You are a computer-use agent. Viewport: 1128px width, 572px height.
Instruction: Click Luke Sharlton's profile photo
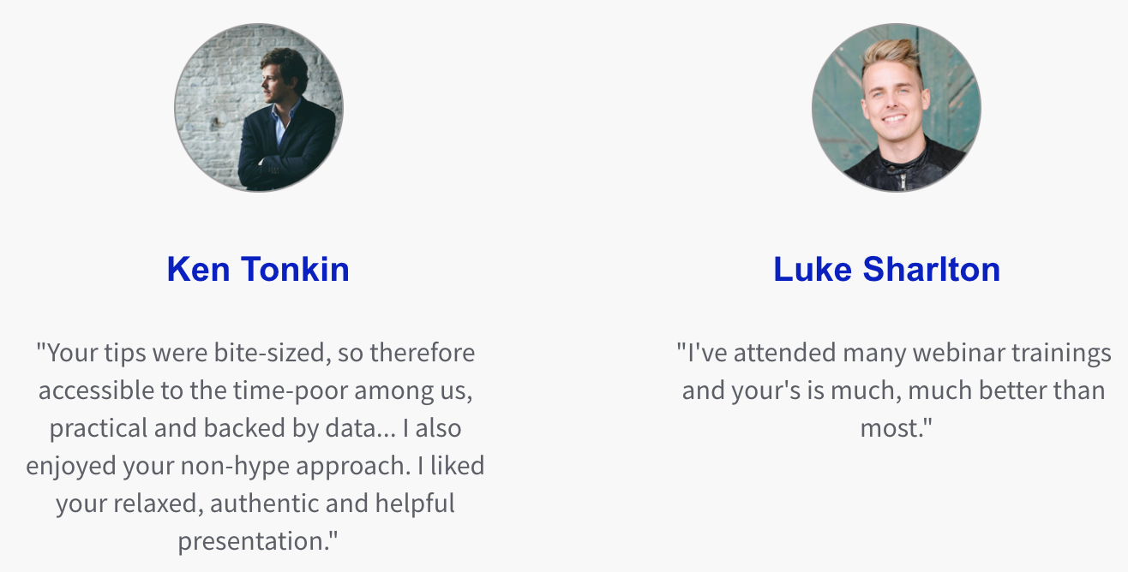[x=896, y=108]
